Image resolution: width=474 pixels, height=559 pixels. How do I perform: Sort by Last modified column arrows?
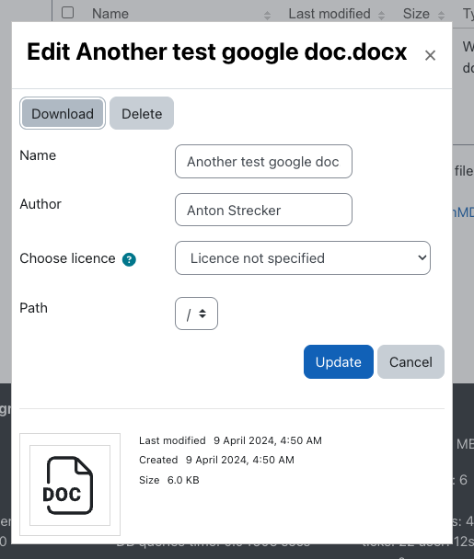point(381,16)
